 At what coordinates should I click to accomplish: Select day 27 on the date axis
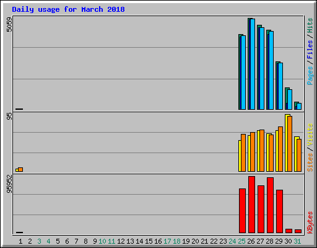(260, 241)
